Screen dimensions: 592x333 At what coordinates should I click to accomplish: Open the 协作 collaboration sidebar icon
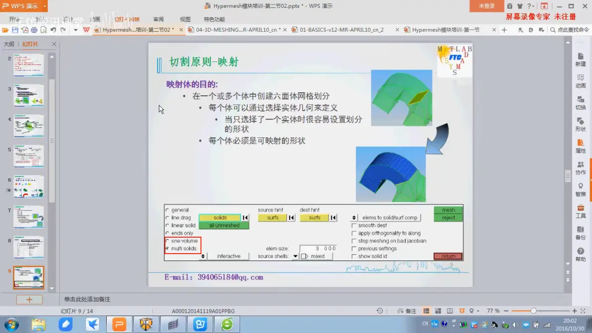coord(580,168)
